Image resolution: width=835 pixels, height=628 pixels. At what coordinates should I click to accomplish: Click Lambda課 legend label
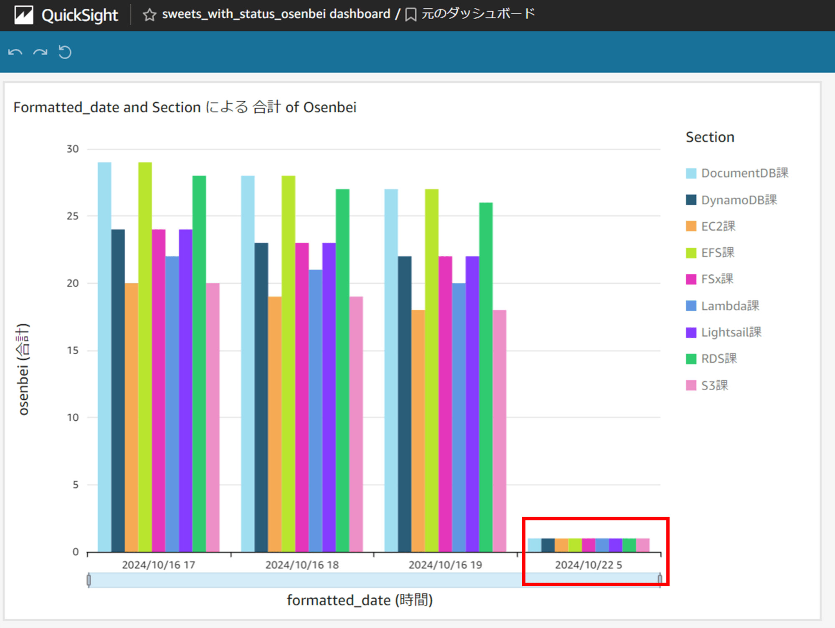(730, 306)
